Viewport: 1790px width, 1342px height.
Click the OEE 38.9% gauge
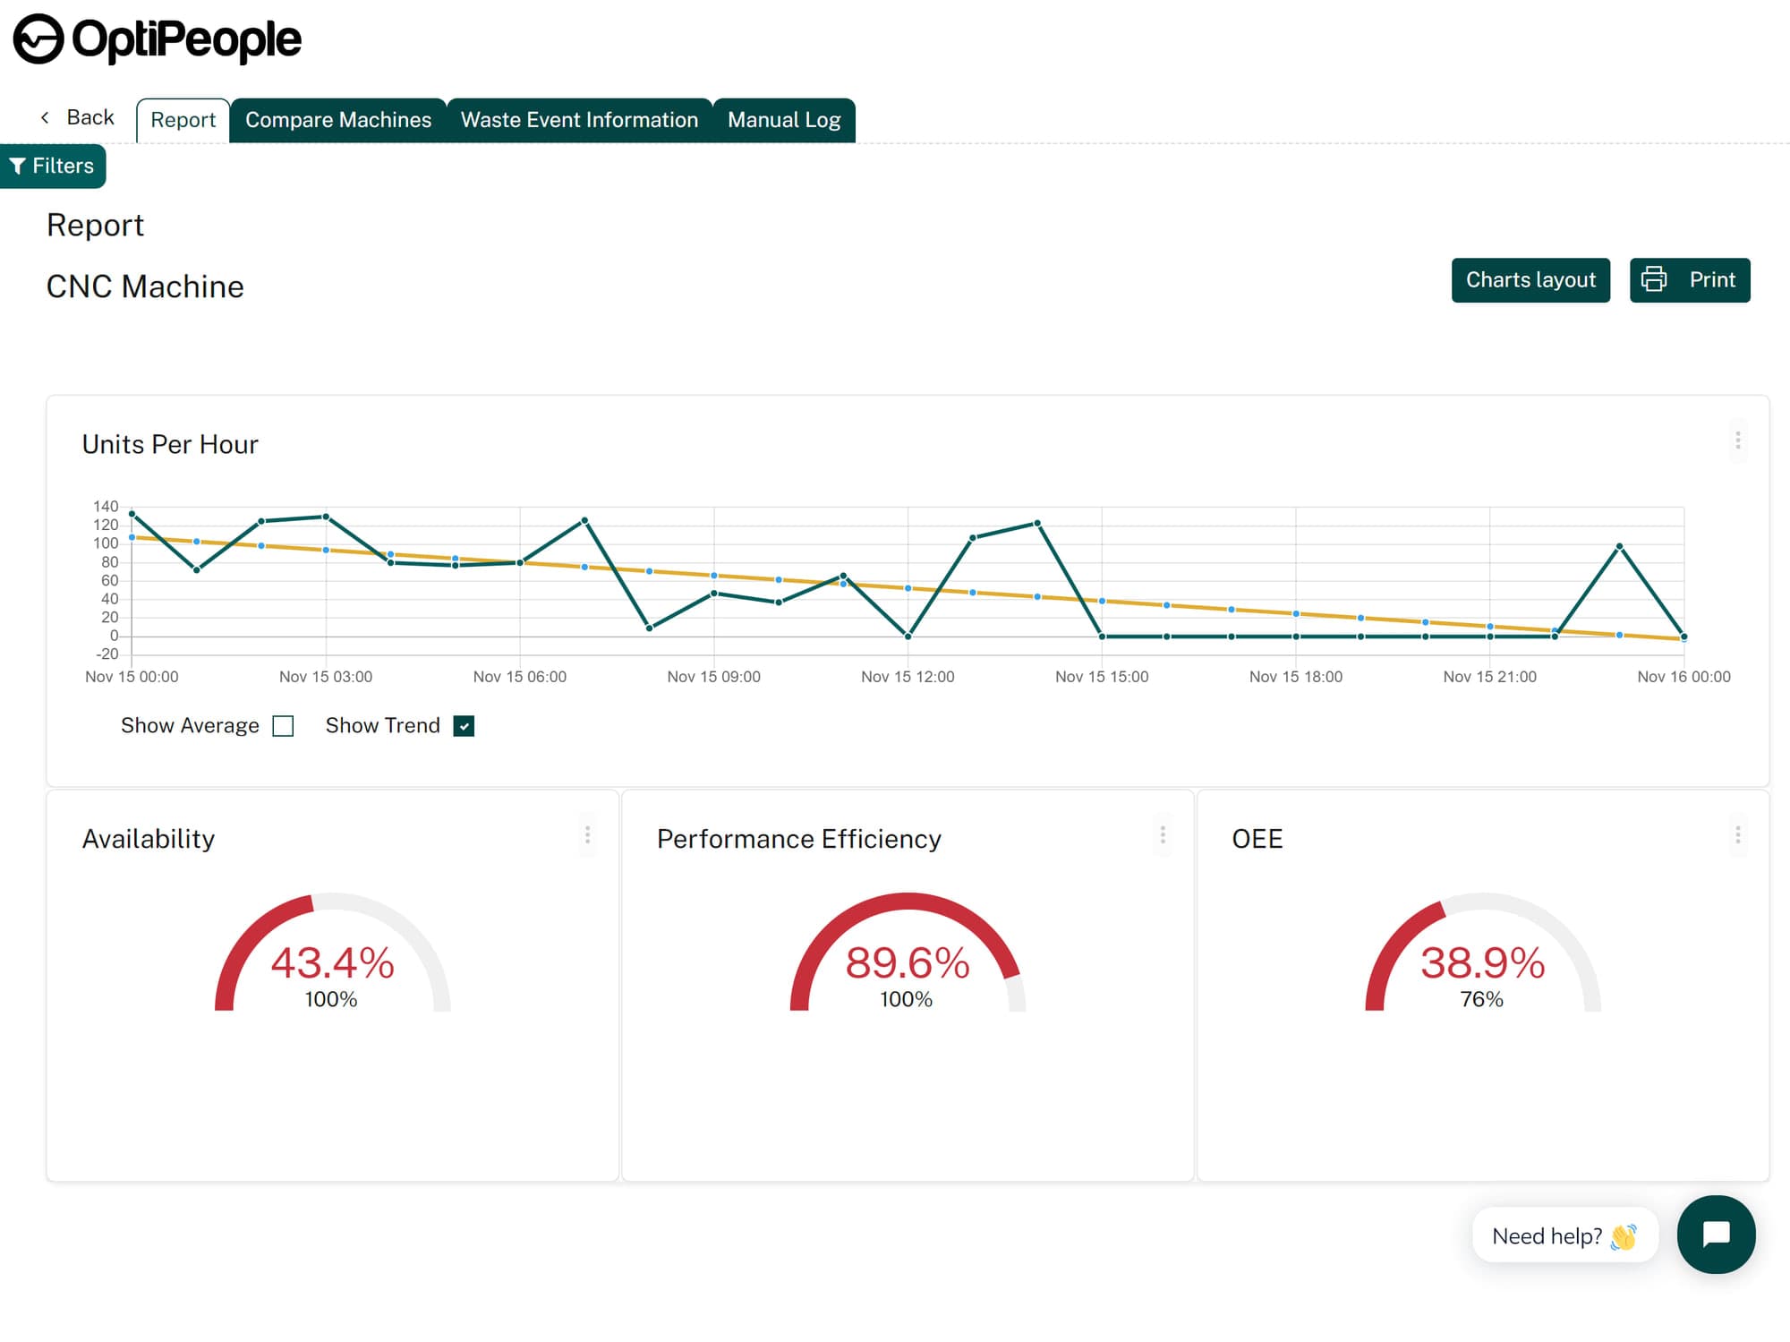[x=1482, y=953]
